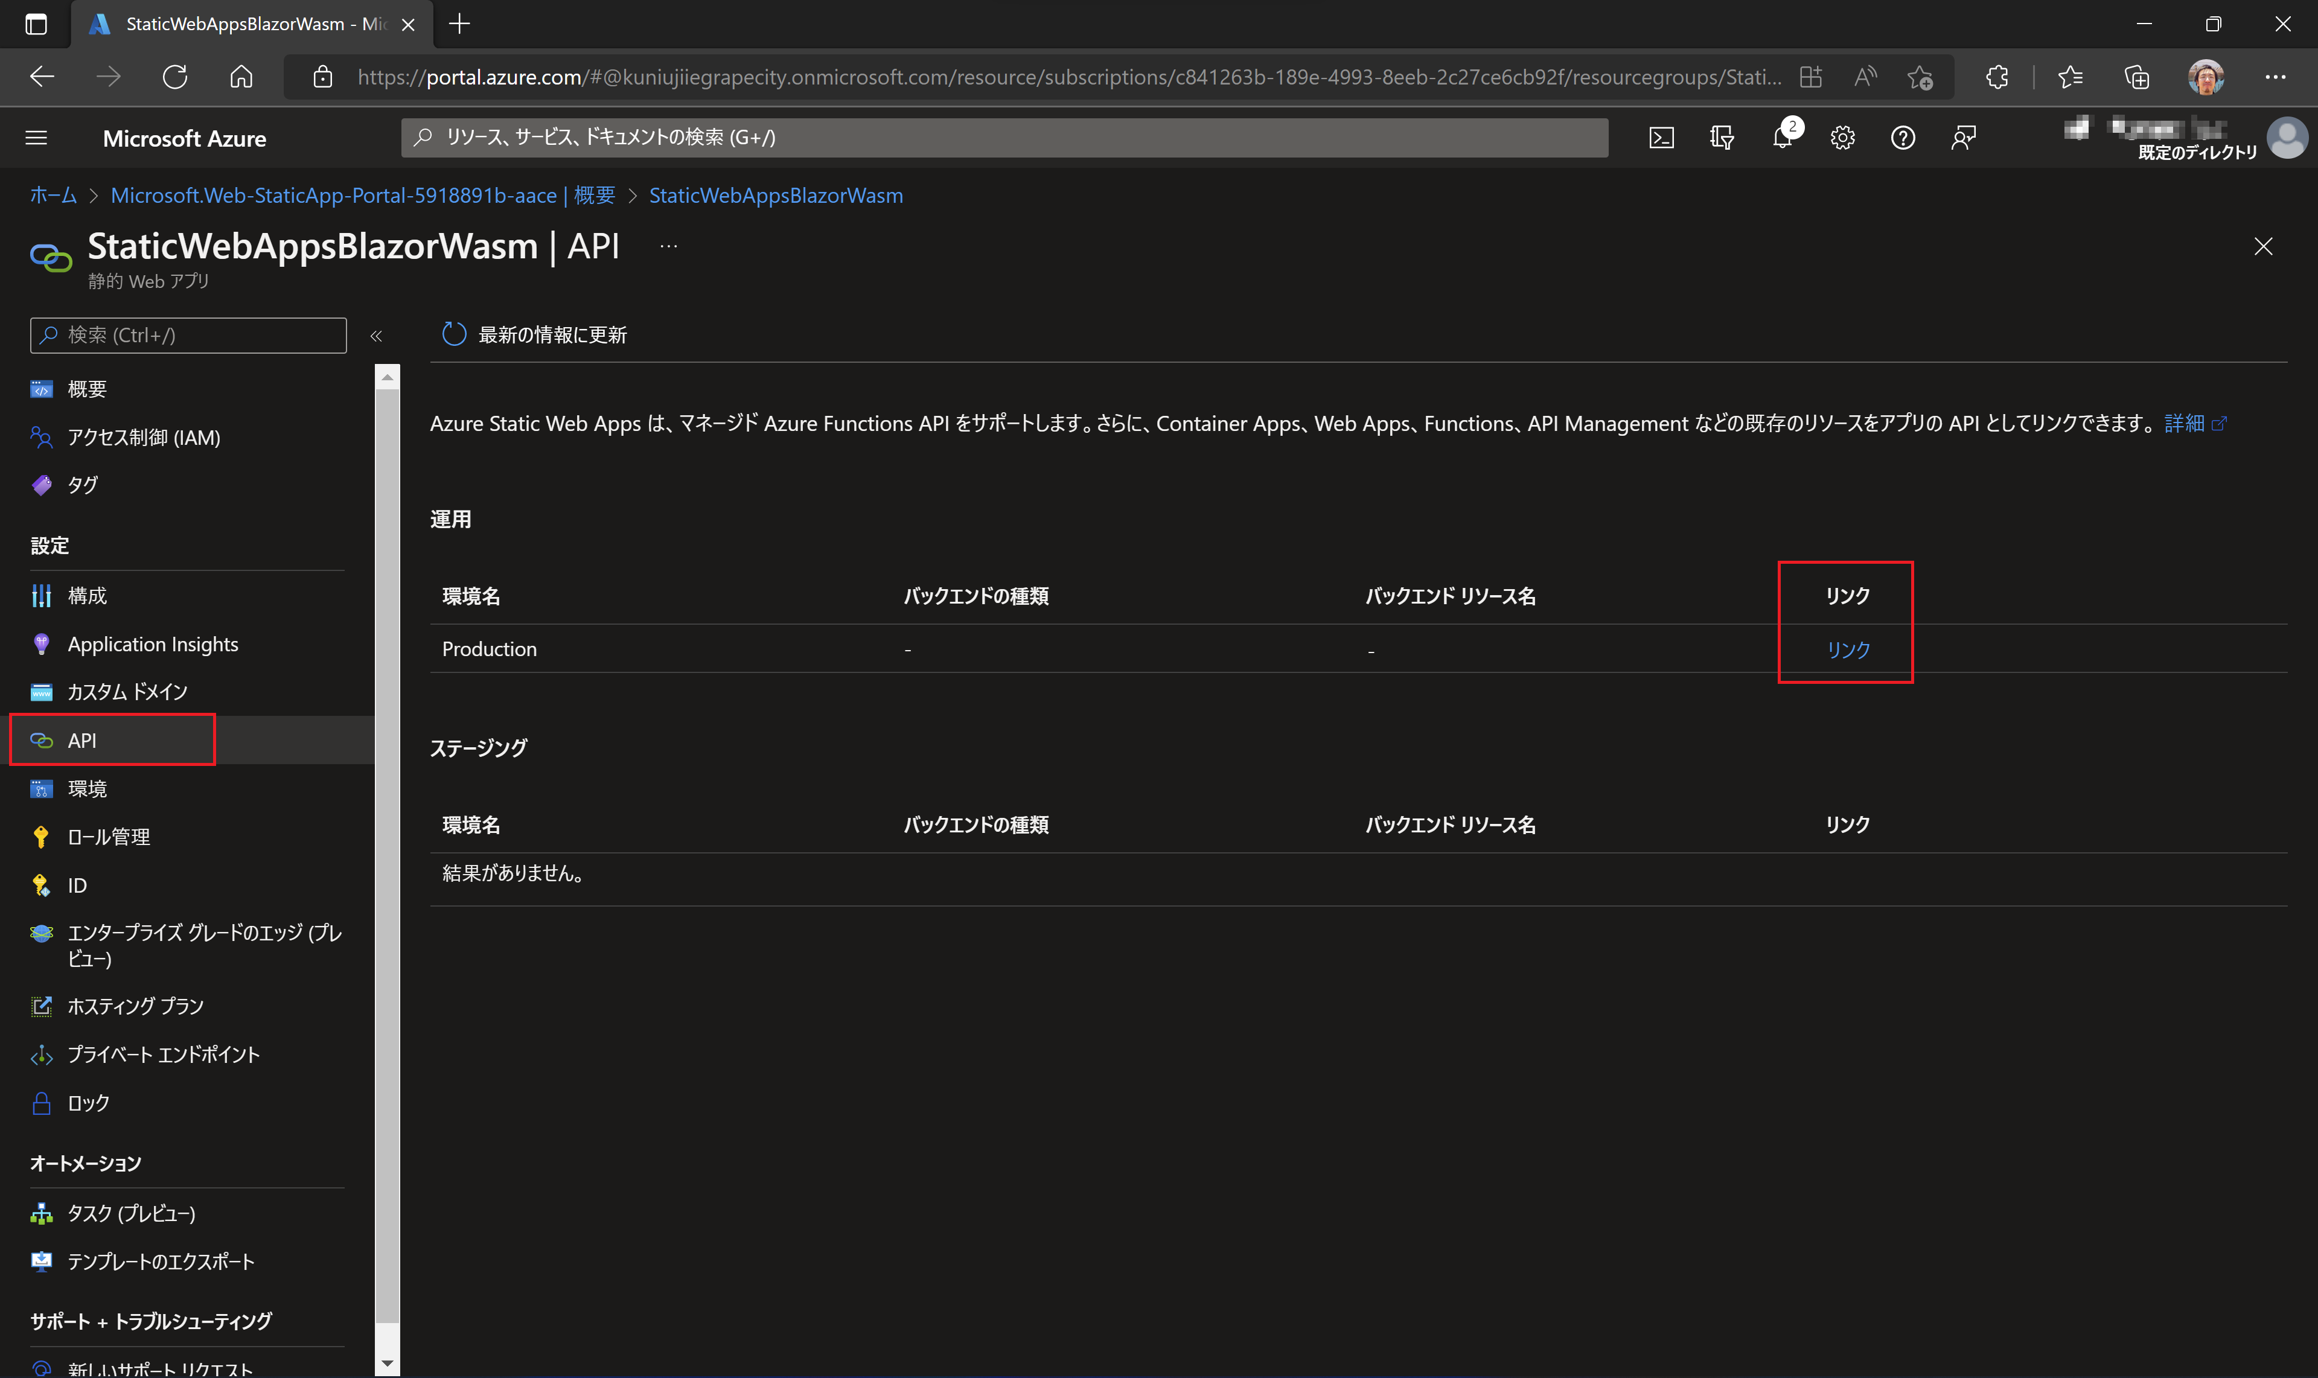Viewport: 2318px width, 1378px height.
Task: Open portal settings gear
Action: tap(1842, 138)
